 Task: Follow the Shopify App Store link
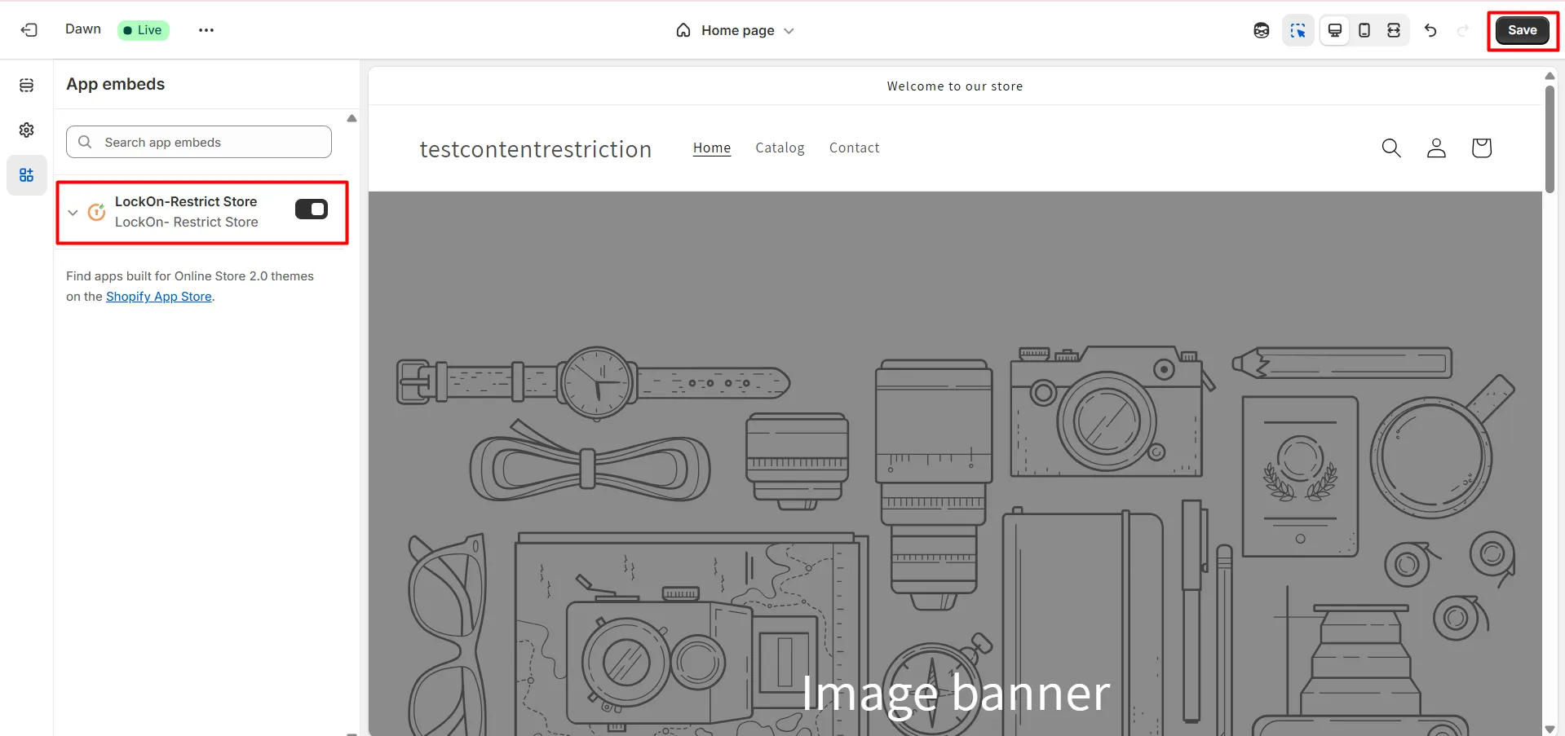point(159,297)
